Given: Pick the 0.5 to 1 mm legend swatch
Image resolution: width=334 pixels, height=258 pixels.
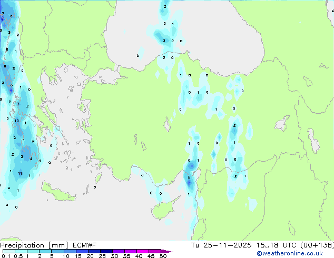Looking at the screenshot, I should (x=21, y=251).
